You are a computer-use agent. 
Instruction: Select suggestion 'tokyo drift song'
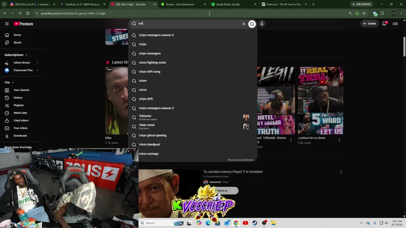[193, 72]
